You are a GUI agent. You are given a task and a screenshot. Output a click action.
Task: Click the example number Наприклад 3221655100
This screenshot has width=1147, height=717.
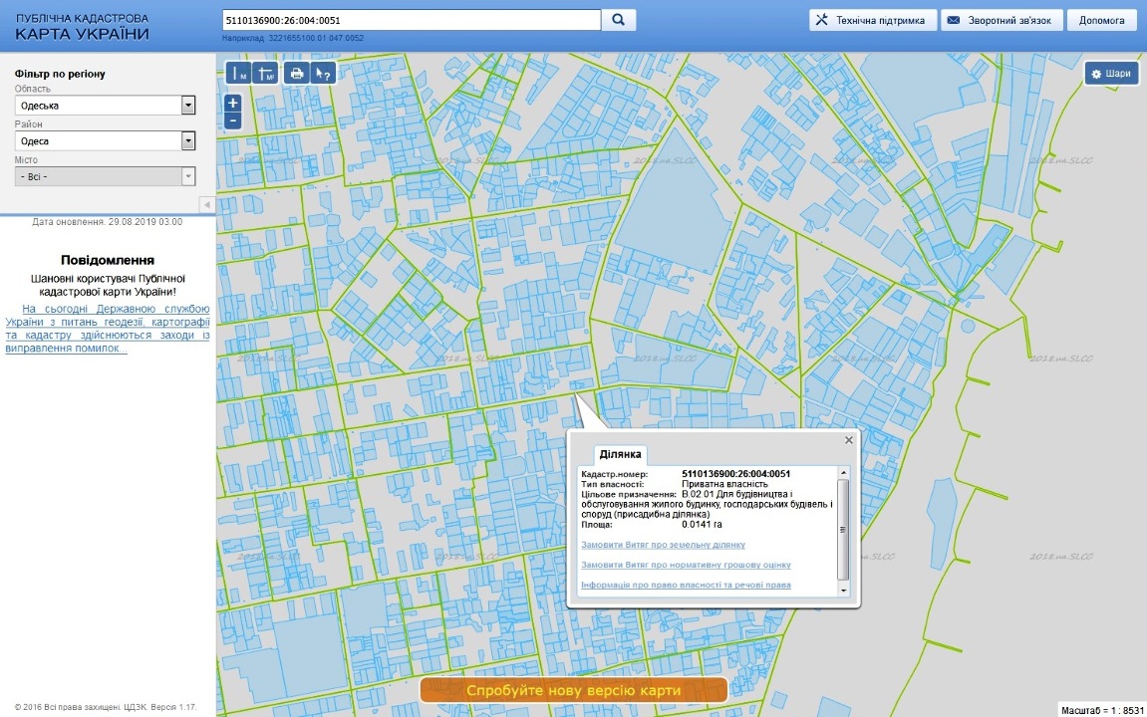tap(293, 38)
